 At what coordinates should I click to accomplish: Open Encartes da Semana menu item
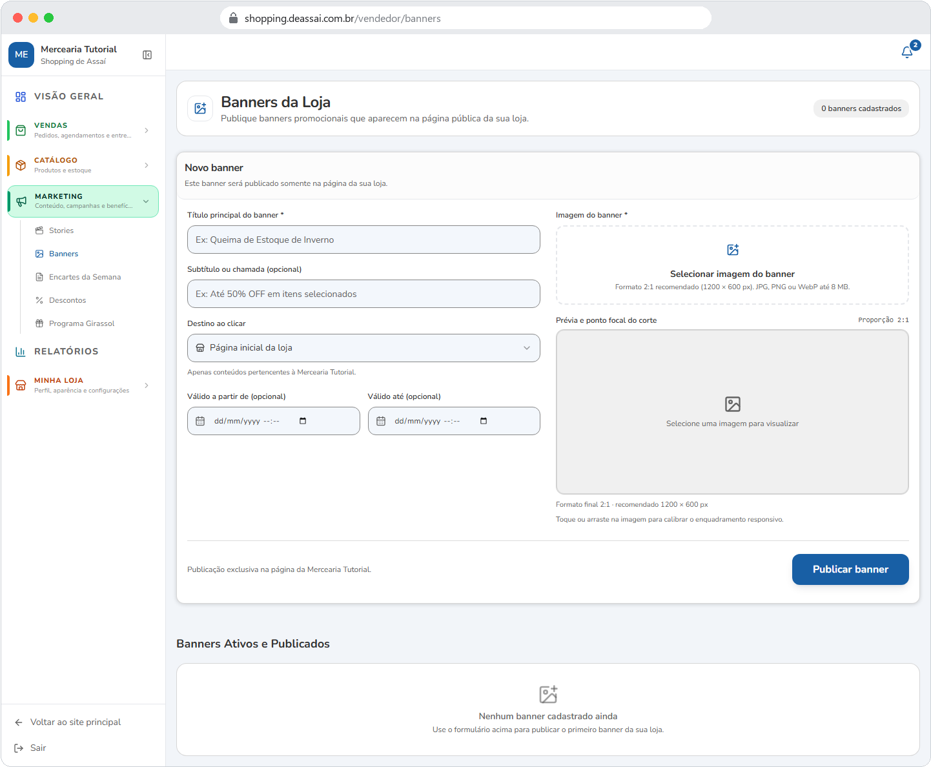click(x=85, y=277)
